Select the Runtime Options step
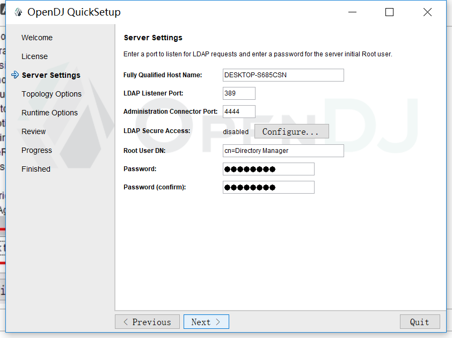 [49, 113]
